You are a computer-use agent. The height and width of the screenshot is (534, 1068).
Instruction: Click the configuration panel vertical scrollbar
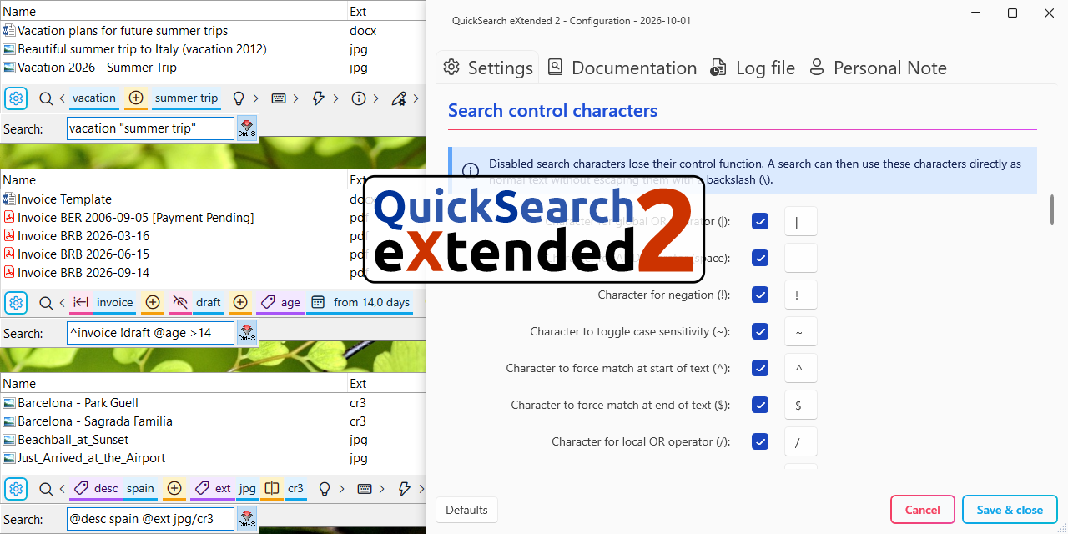pos(1051,209)
